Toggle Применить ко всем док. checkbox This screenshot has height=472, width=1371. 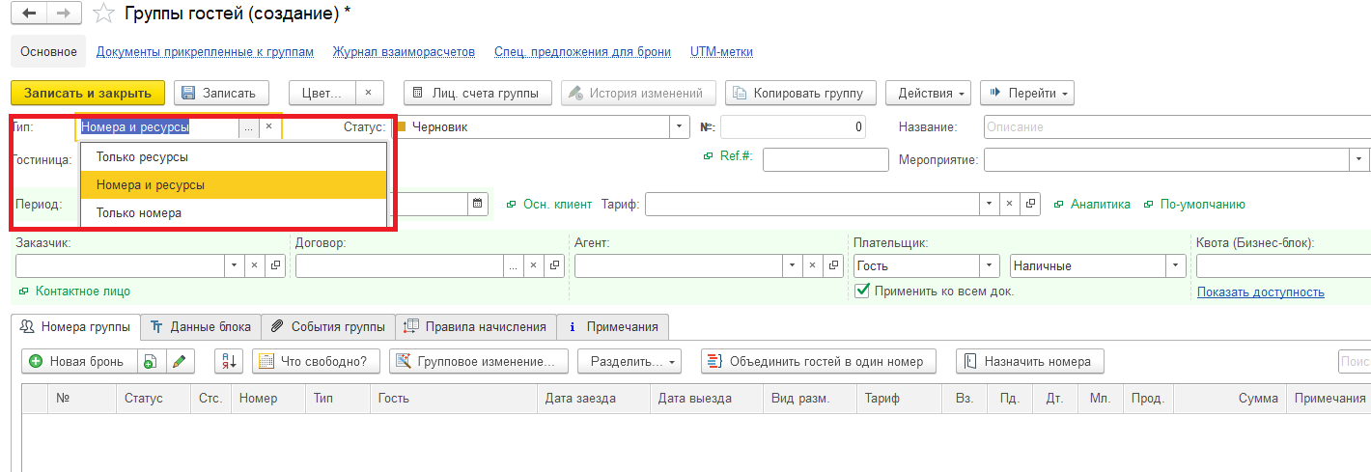coord(863,290)
